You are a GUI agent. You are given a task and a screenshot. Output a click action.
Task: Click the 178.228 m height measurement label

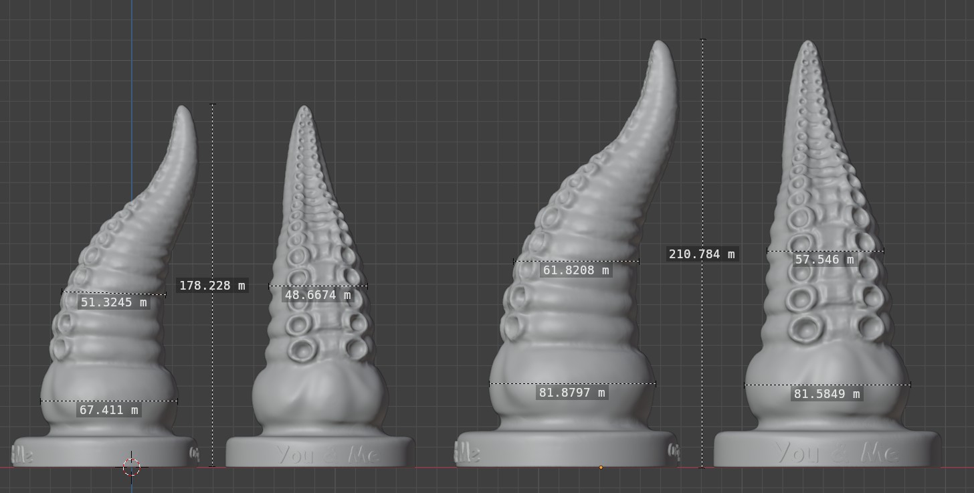(x=212, y=286)
